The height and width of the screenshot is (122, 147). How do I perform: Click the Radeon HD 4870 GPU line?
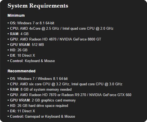[x=54, y=39]
